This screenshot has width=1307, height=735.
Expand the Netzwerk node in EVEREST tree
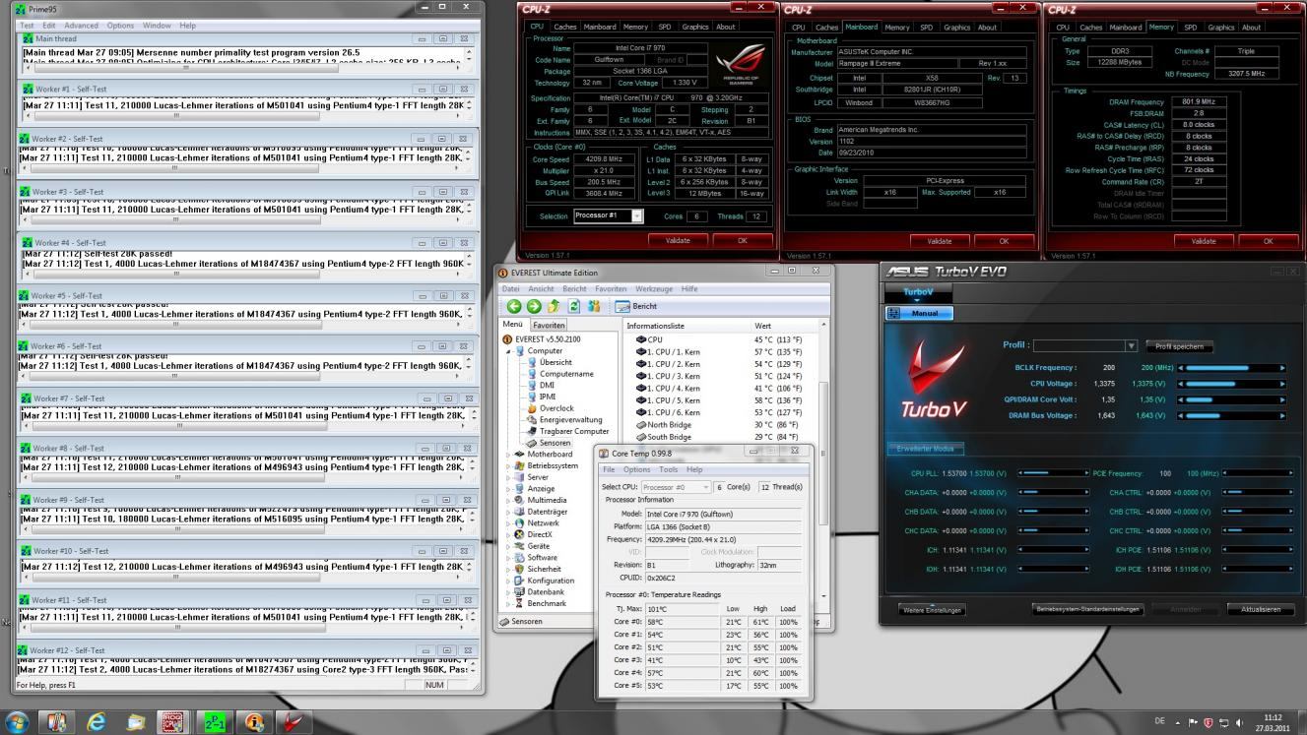click(x=509, y=523)
